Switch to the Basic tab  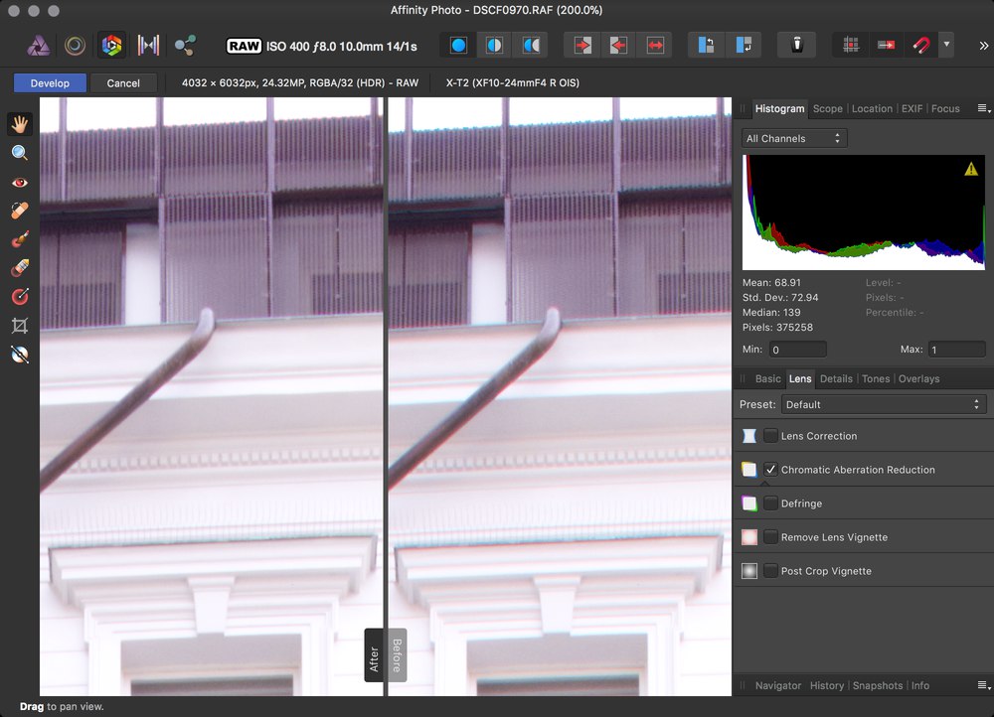pos(767,378)
